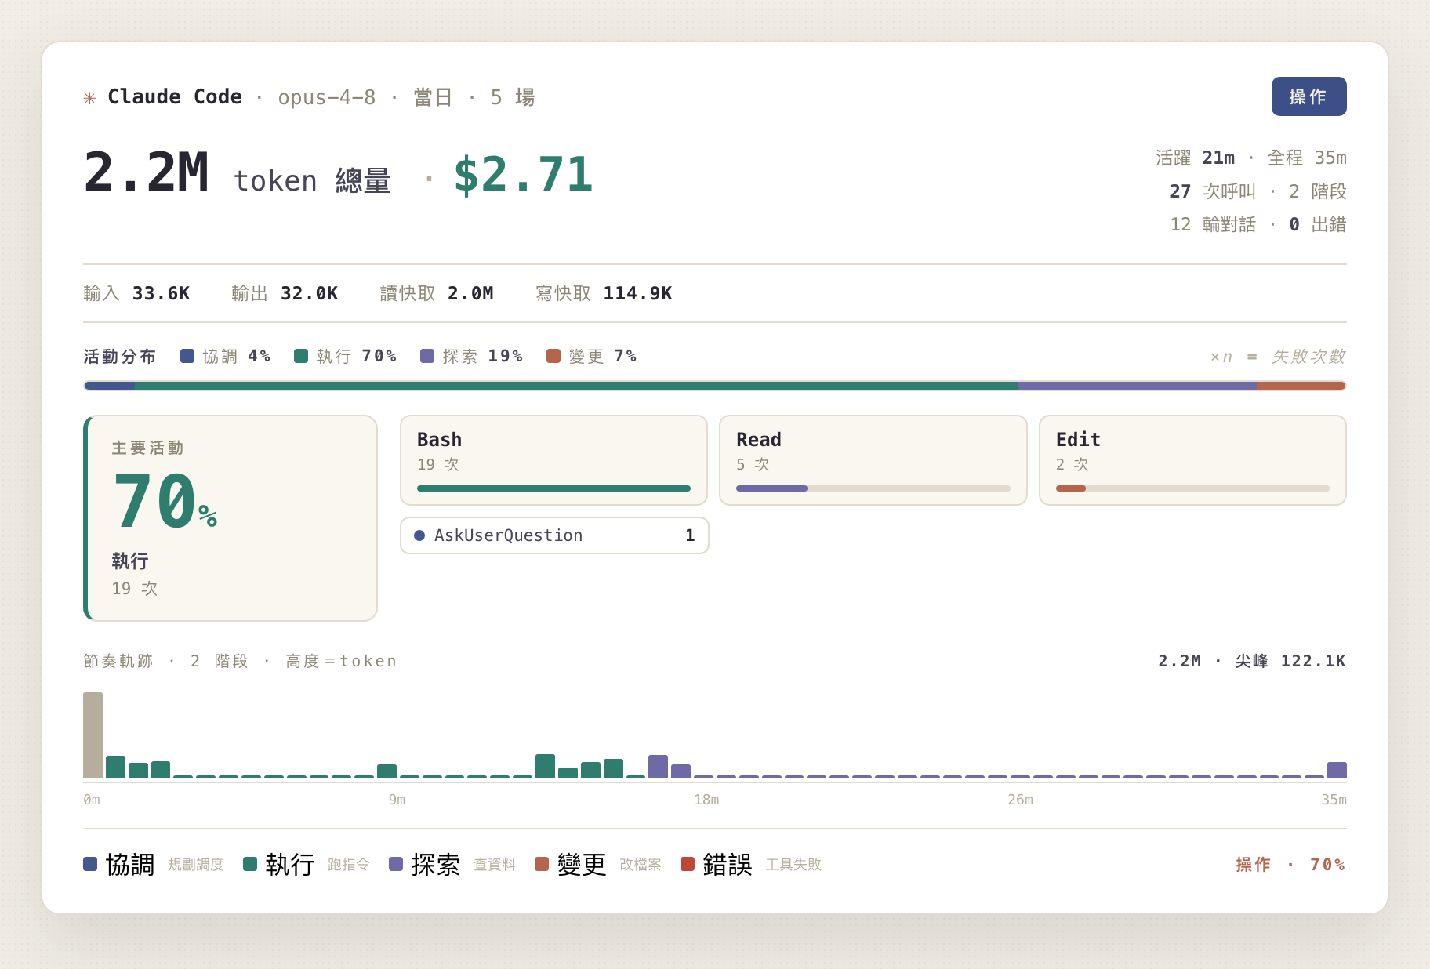Click the Read card purple progress bar
This screenshot has width=1430, height=969.
tap(771, 488)
